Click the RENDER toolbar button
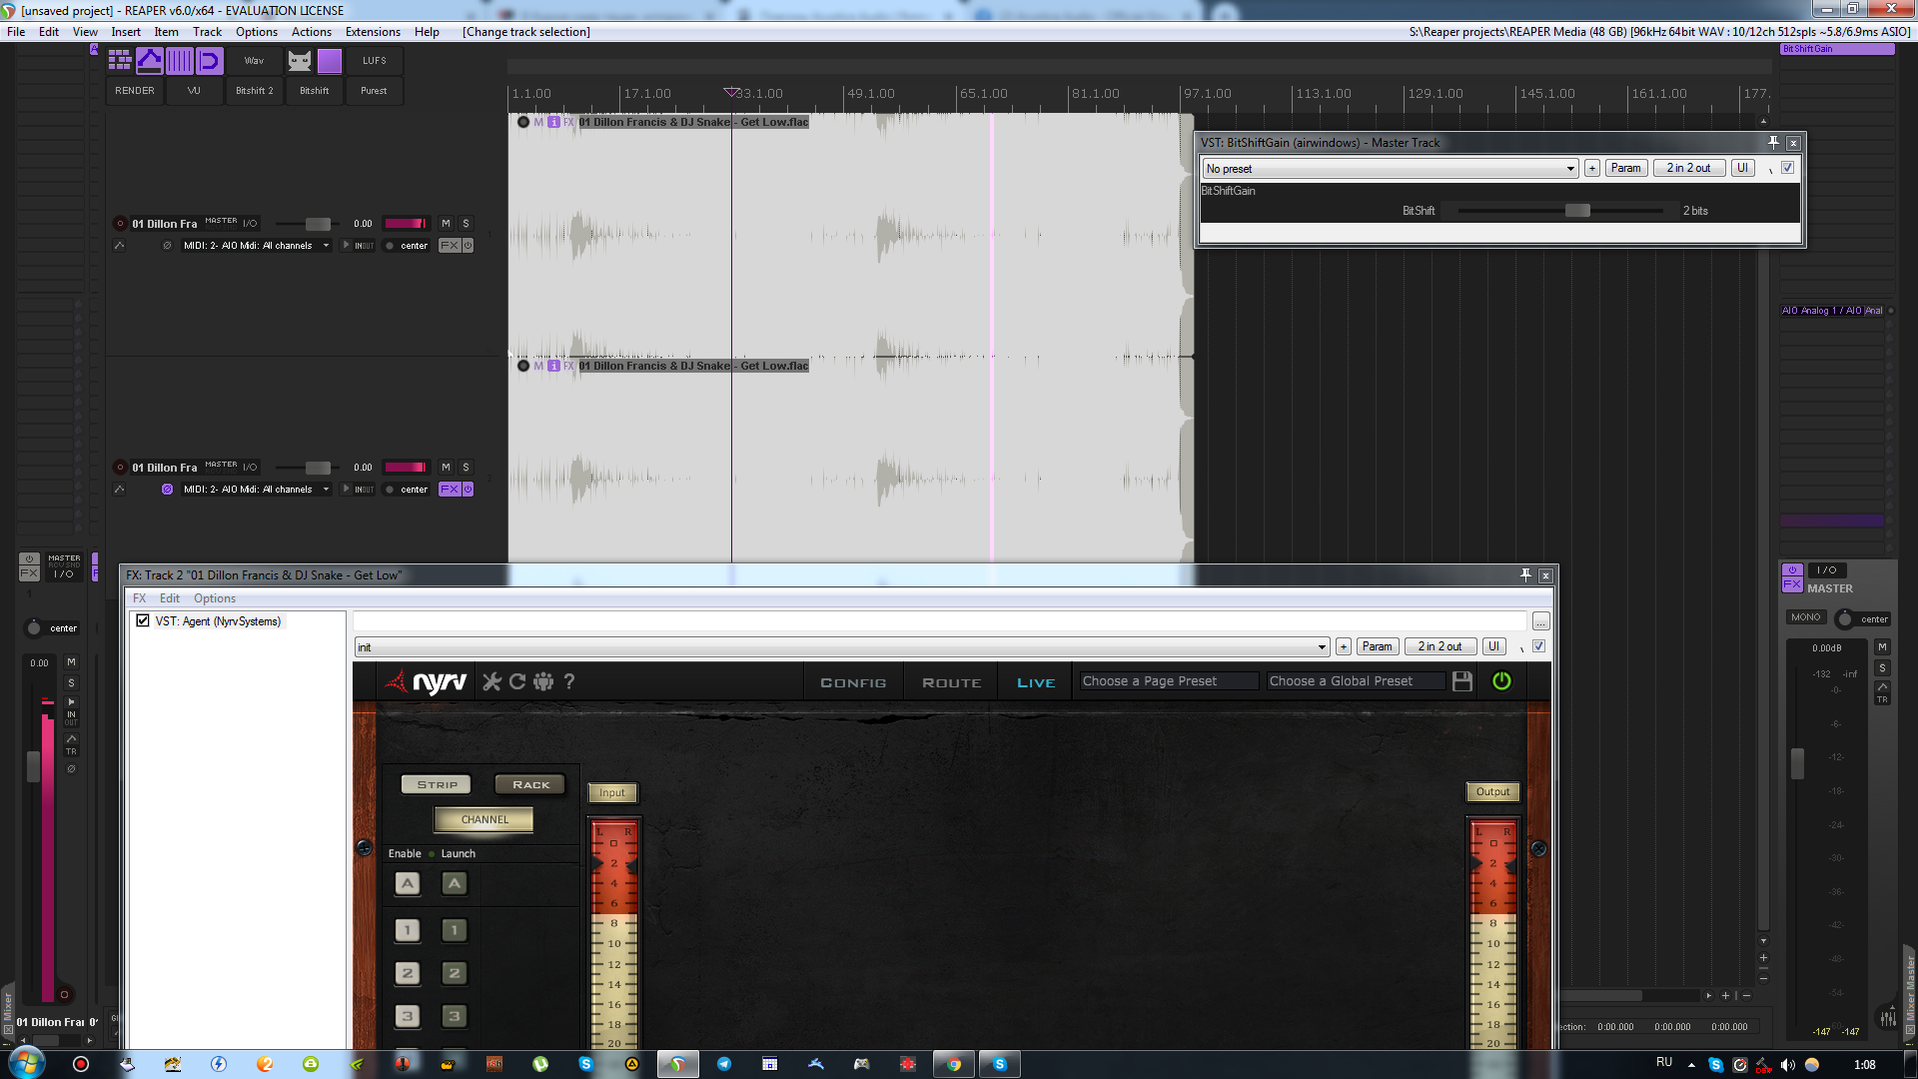 pos(135,91)
